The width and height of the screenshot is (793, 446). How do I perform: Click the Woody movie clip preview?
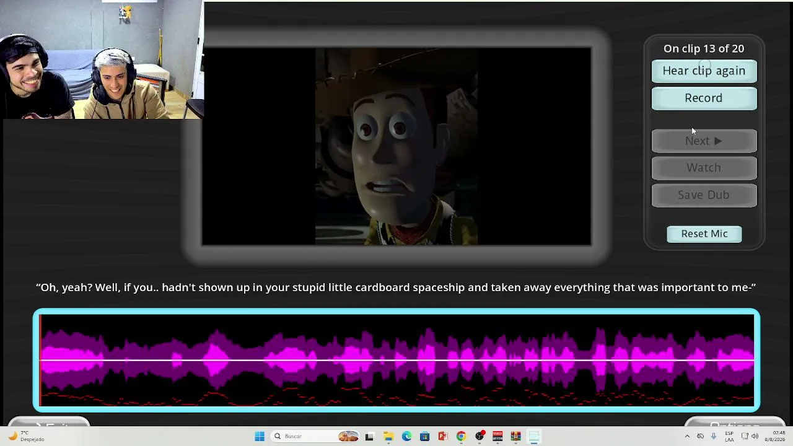click(396, 147)
